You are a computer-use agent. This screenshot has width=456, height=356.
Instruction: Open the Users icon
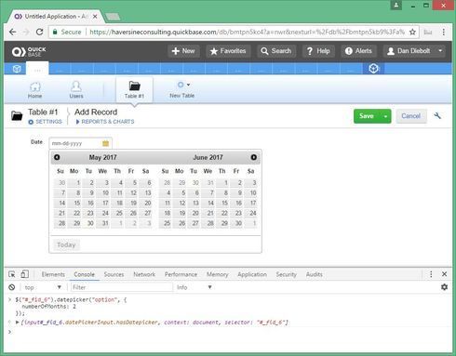pos(76,89)
